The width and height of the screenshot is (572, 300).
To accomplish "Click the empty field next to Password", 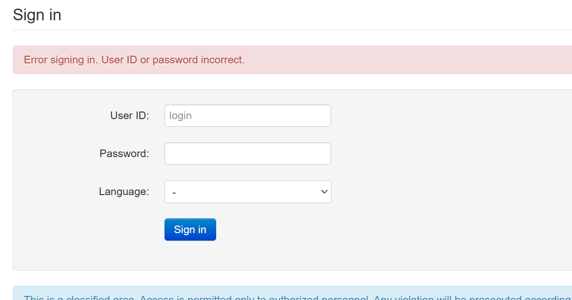I will point(248,154).
